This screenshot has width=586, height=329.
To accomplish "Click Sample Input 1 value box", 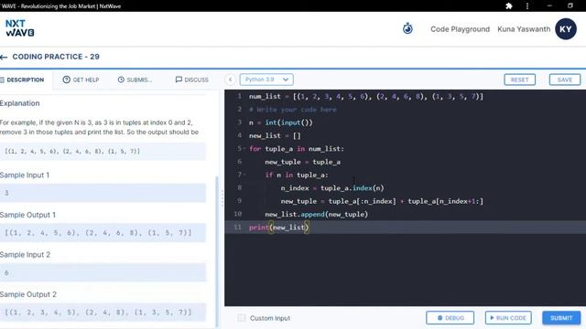I will click(103, 193).
